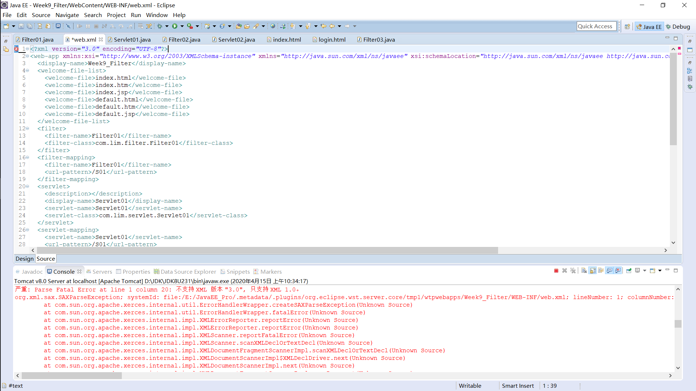Open the New wizard dropdown arrow

point(13,26)
